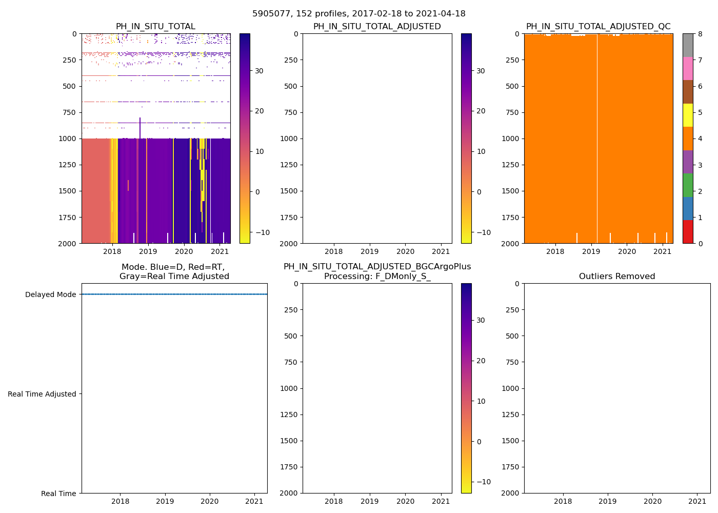Image resolution: width=718 pixels, height=513 pixels.
Task: Click the blue Delayed Mode data line
Action: (174, 294)
